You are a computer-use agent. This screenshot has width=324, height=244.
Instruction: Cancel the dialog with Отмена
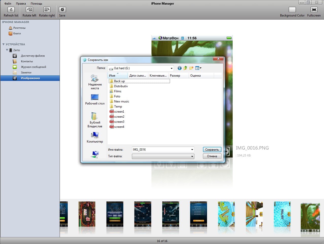coord(212,156)
